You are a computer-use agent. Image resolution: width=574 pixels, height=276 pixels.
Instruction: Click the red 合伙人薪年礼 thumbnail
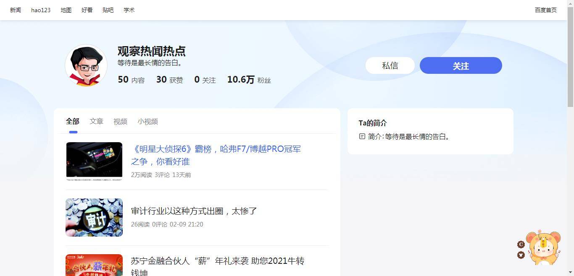pos(94,265)
